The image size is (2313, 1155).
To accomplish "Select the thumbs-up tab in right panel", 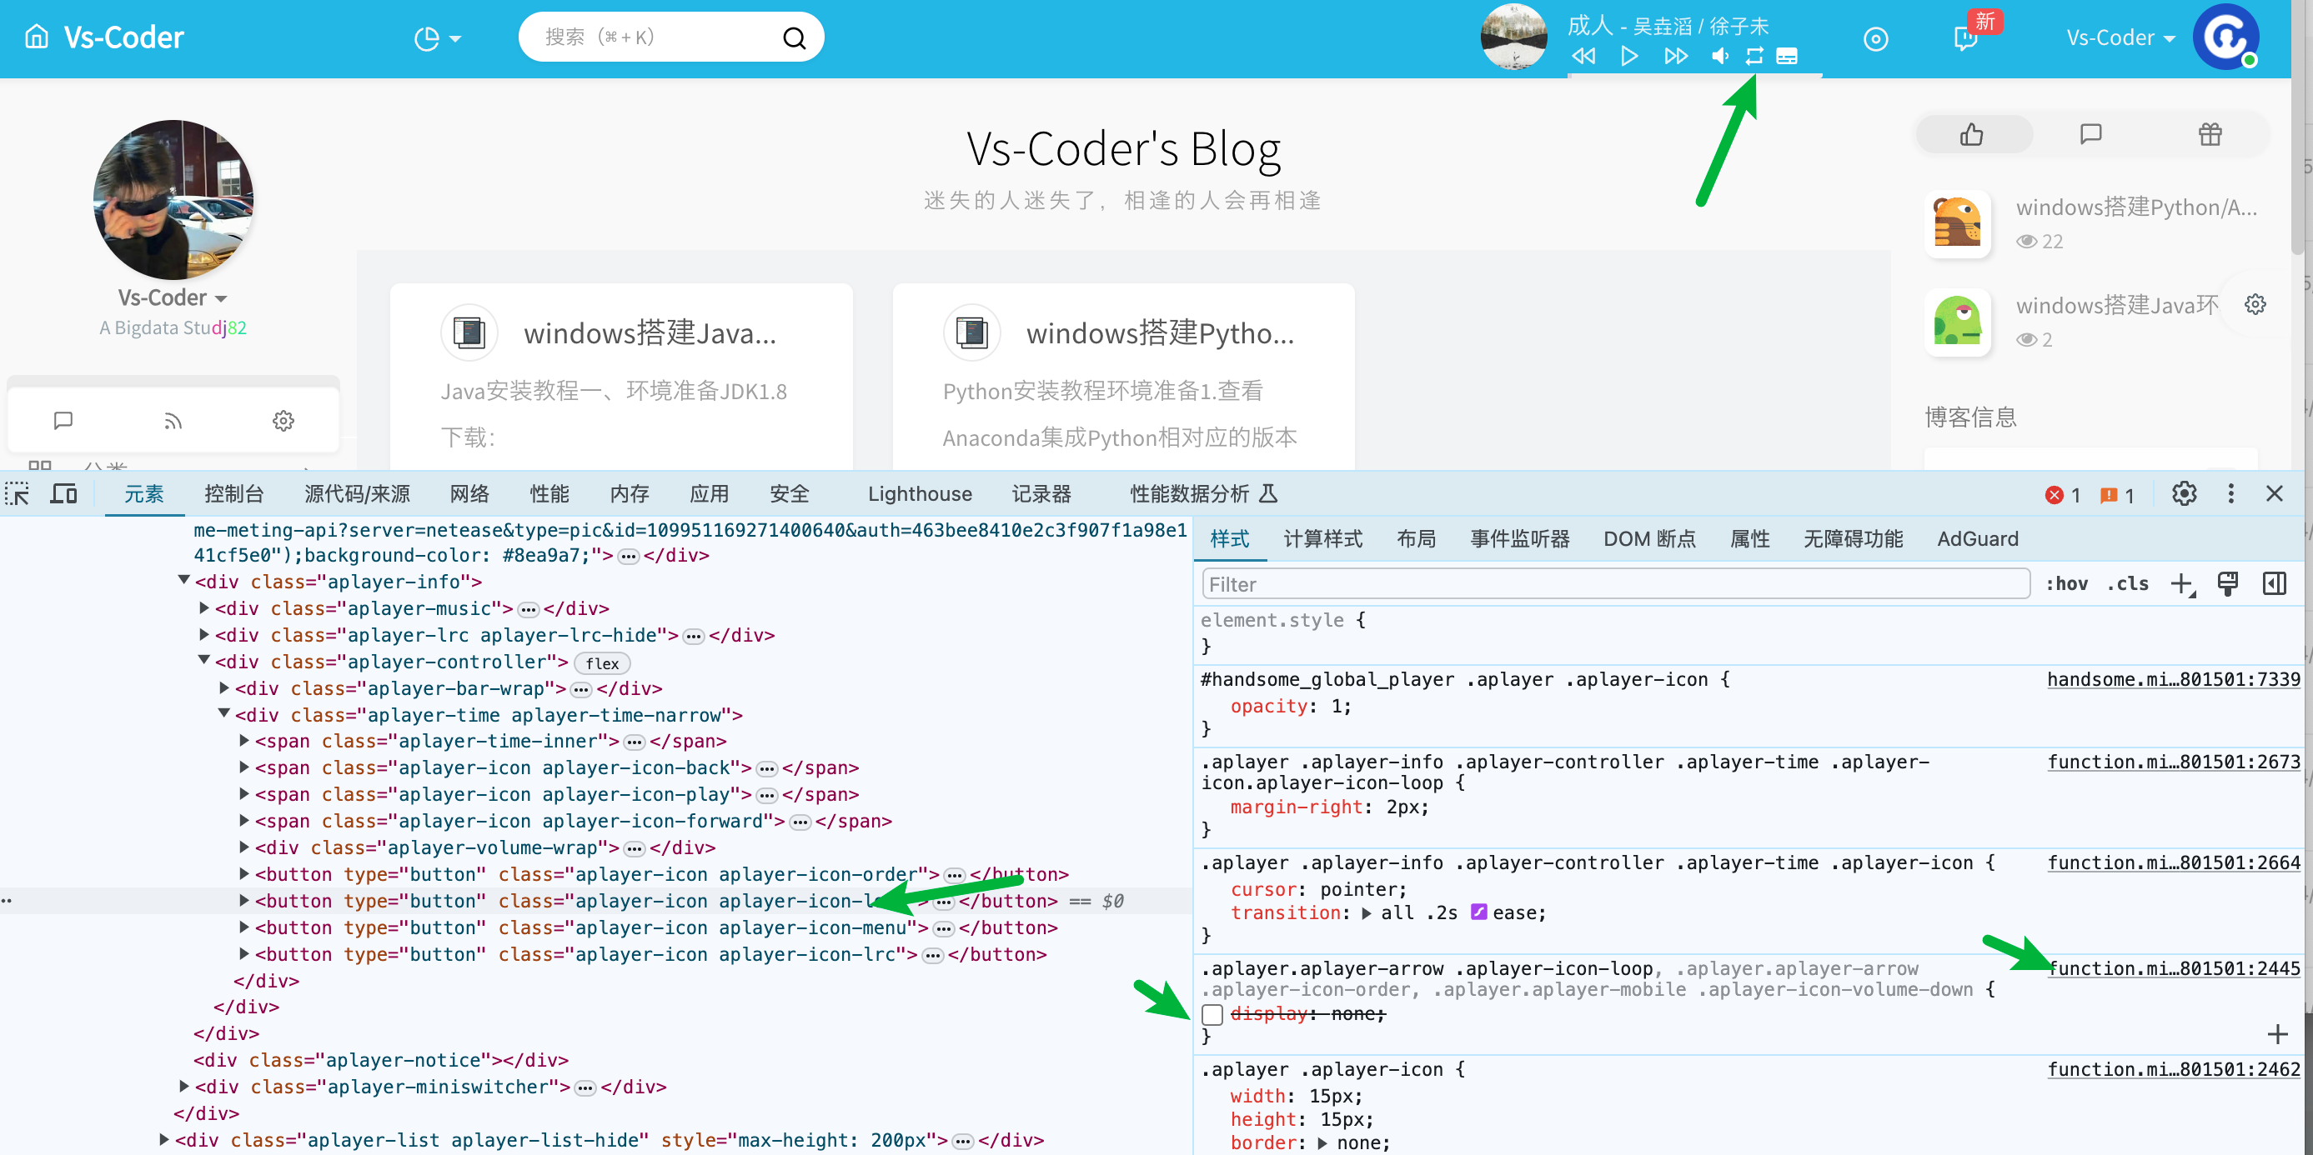I will click(x=1972, y=135).
